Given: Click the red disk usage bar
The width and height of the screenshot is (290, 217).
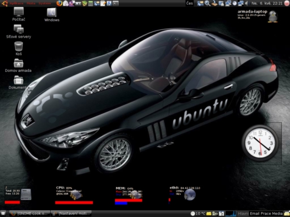Looking at the screenshot, I should click(x=12, y=203).
